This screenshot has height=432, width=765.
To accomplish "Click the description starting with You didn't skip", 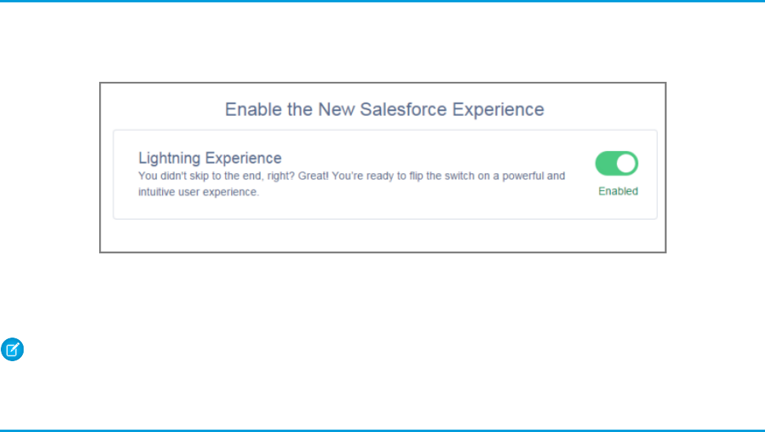I will coord(351,176).
